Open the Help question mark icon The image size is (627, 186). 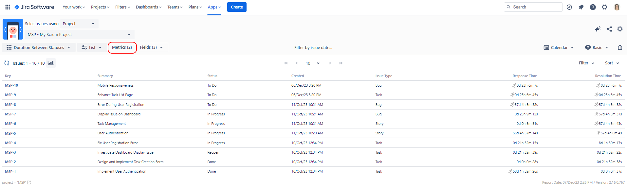click(593, 7)
